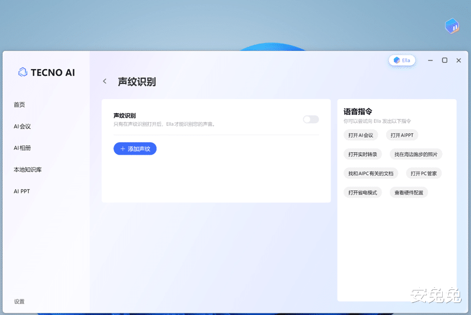Image resolution: width=471 pixels, height=315 pixels.
Task: Maximize the TECNO AI window
Action: [444, 60]
